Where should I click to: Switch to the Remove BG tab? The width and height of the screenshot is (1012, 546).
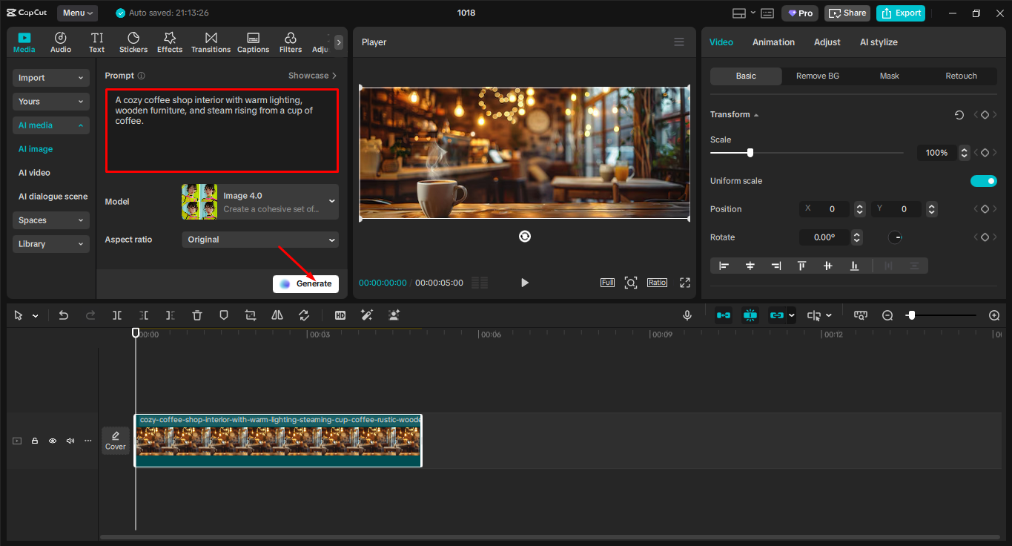(817, 76)
